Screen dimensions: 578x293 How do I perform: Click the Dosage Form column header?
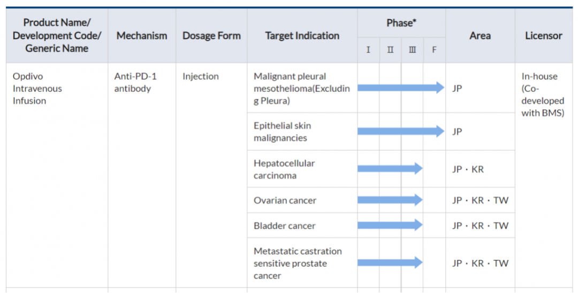(211, 36)
